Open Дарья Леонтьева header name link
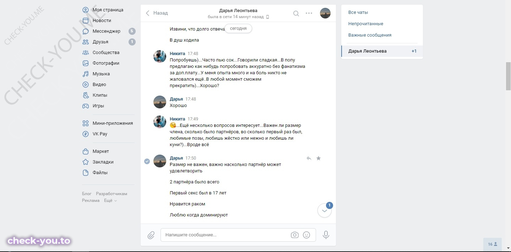This screenshot has height=252, width=511. 238,11
